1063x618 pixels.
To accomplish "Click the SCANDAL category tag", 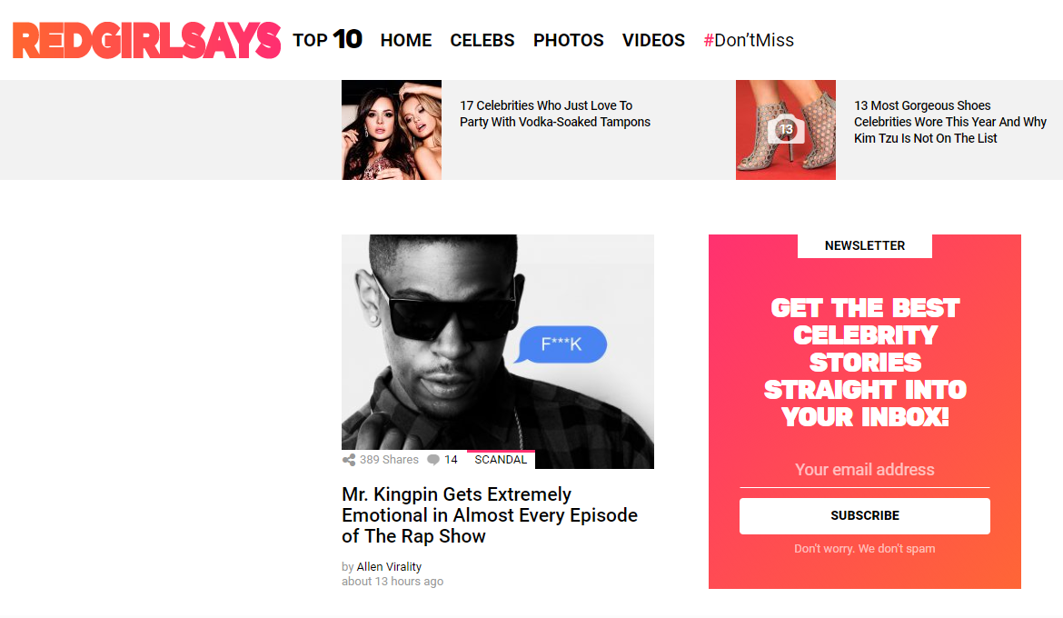I will coord(501,460).
